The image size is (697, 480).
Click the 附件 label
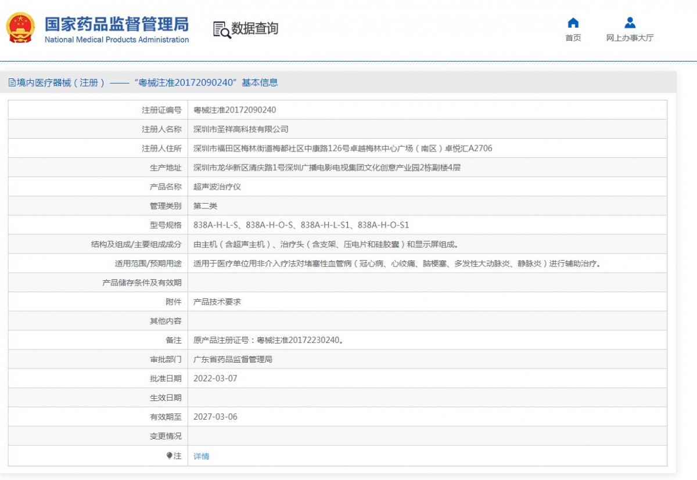coord(174,302)
